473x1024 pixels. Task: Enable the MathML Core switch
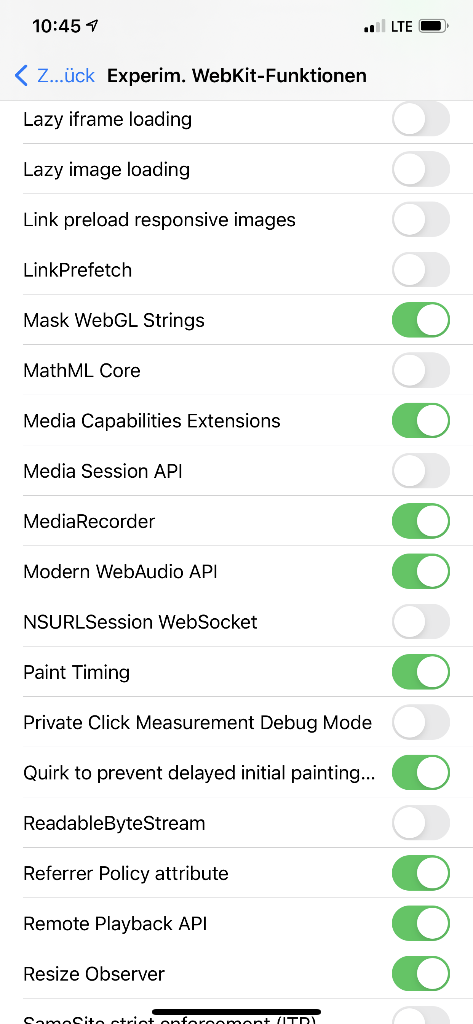click(x=420, y=370)
